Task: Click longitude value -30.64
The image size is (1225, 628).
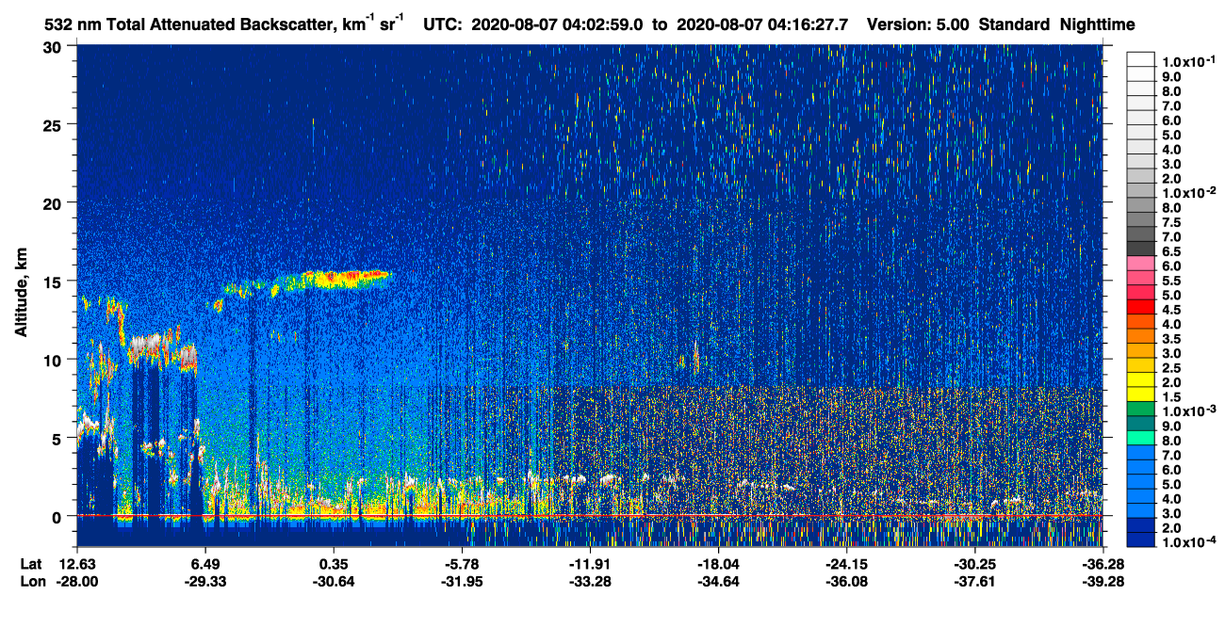Action: (334, 581)
